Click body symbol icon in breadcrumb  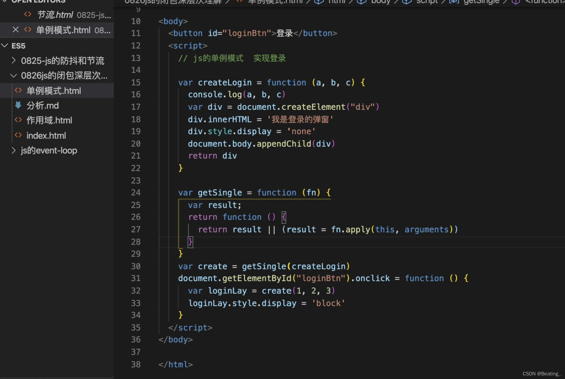[361, 2]
